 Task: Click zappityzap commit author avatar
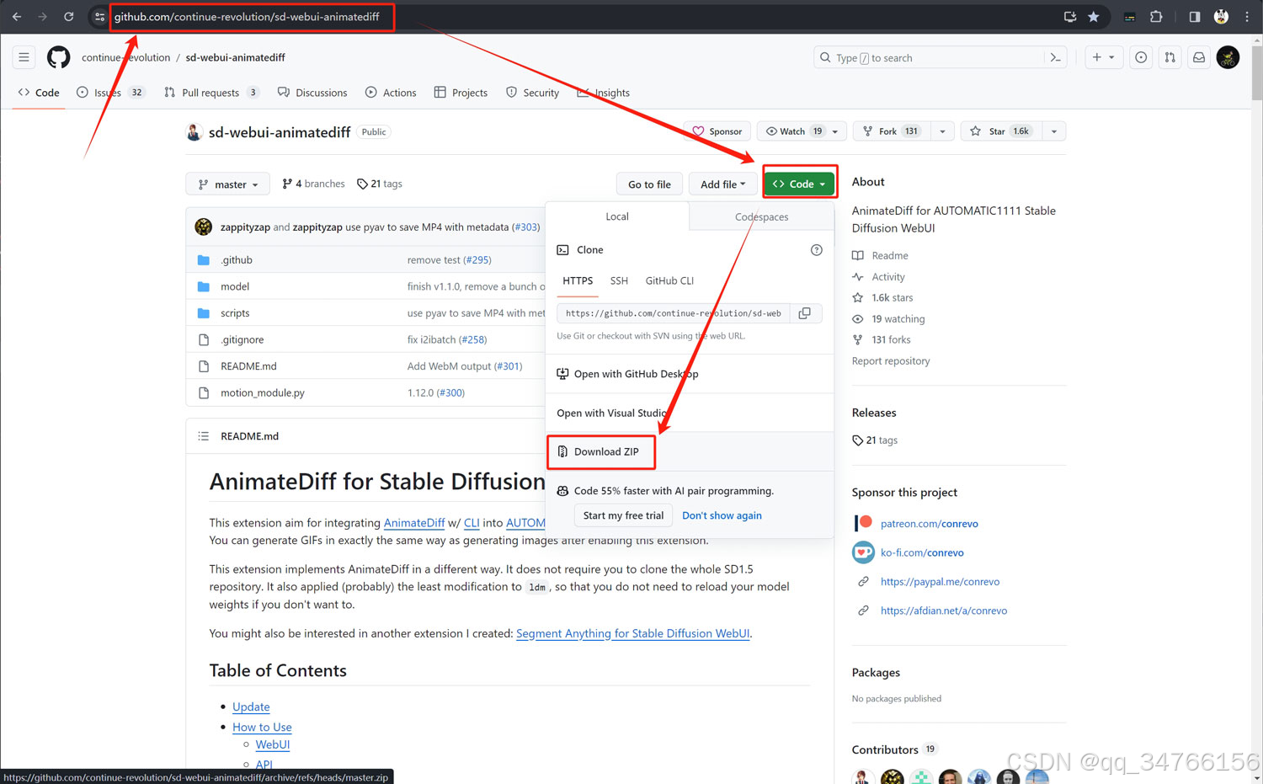tap(203, 227)
